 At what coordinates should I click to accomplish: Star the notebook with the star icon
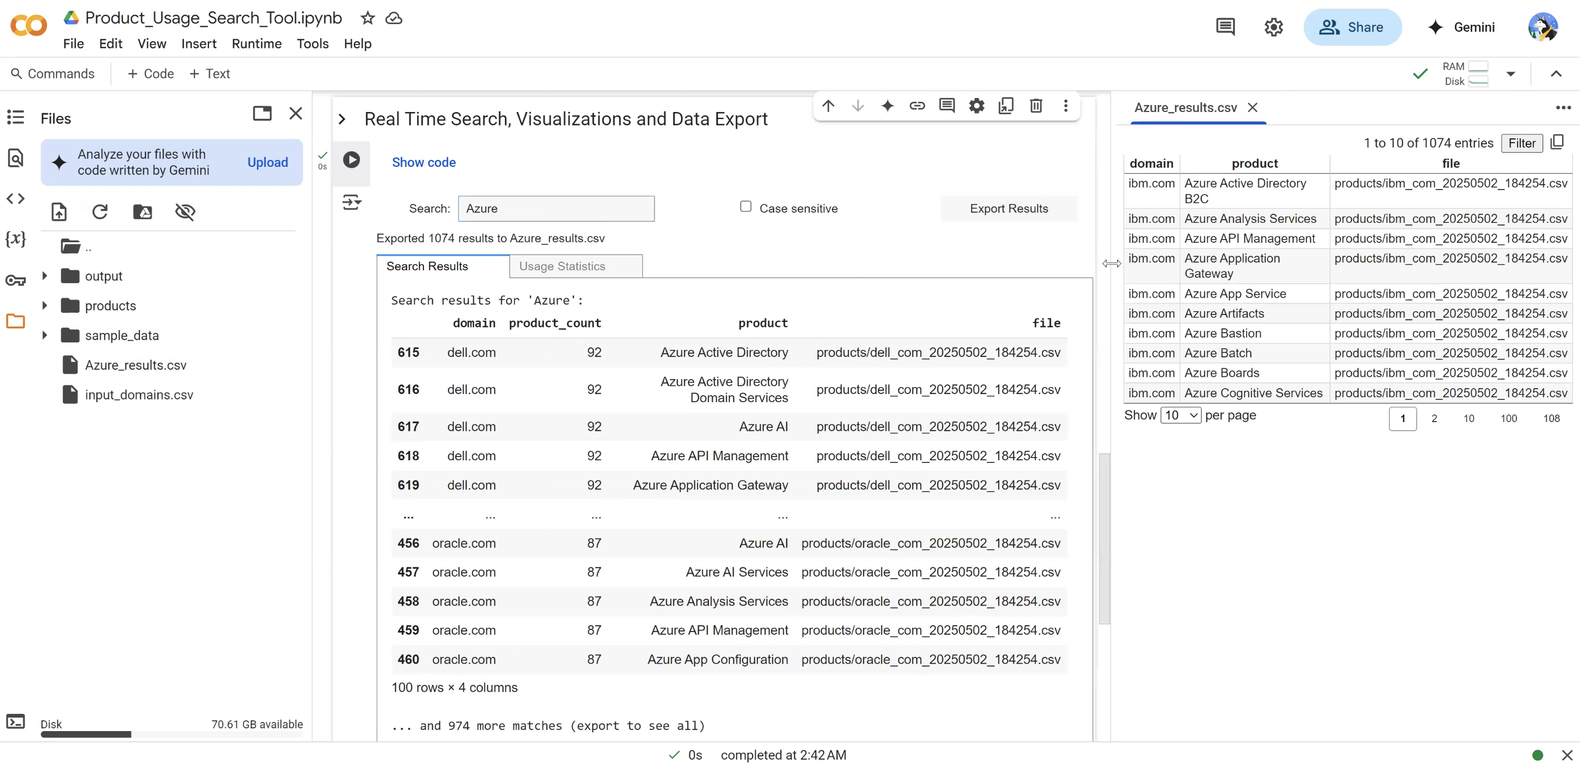point(367,18)
